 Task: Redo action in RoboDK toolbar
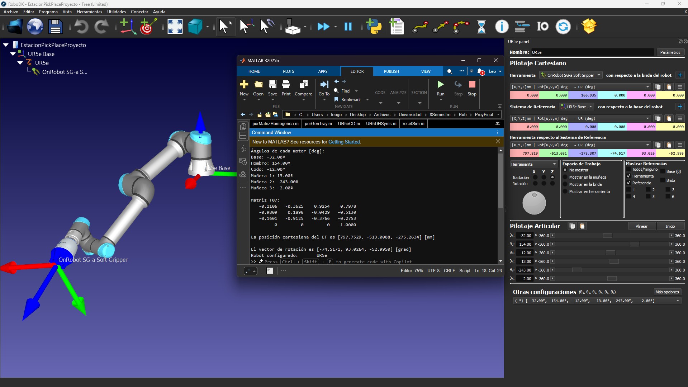[x=101, y=27]
